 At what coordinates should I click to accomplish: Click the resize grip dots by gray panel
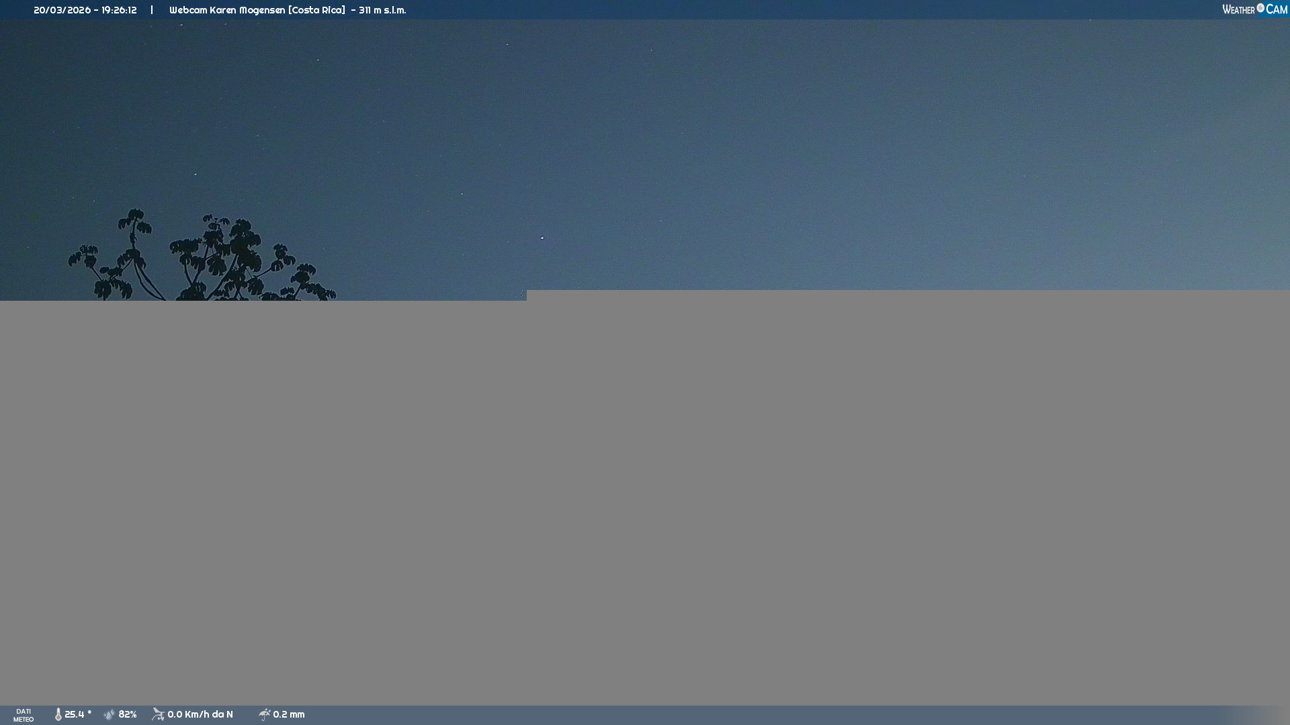(x=520, y=293)
